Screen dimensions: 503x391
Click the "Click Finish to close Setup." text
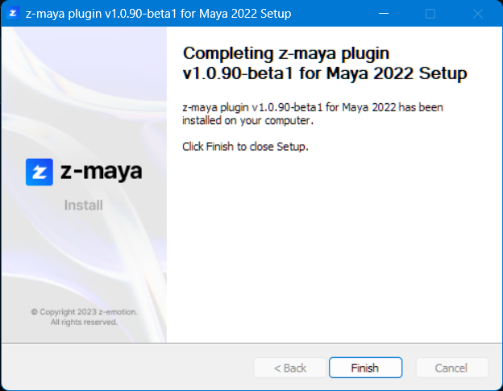(246, 147)
